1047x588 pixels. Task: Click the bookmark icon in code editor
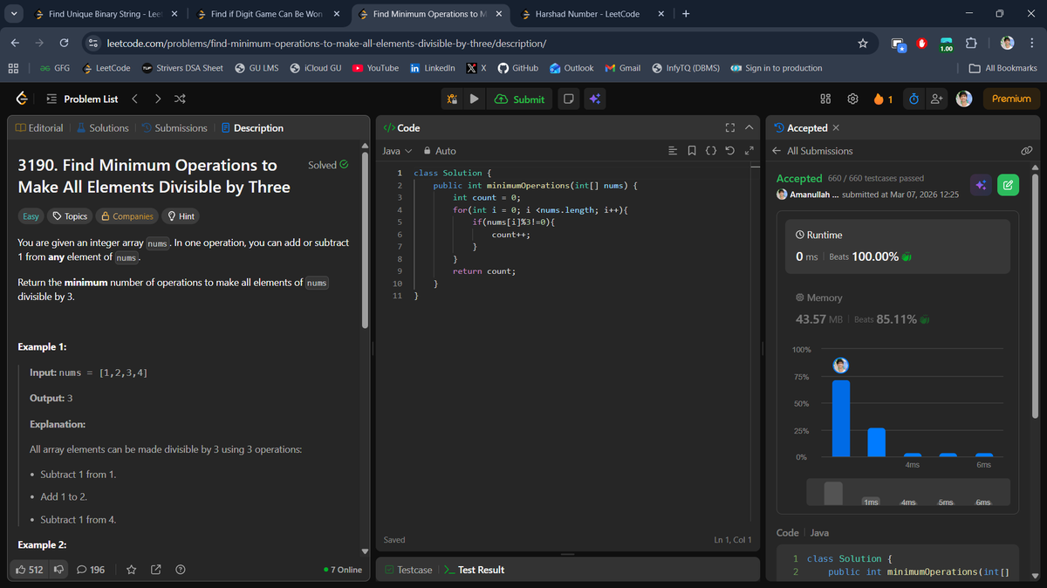point(691,151)
